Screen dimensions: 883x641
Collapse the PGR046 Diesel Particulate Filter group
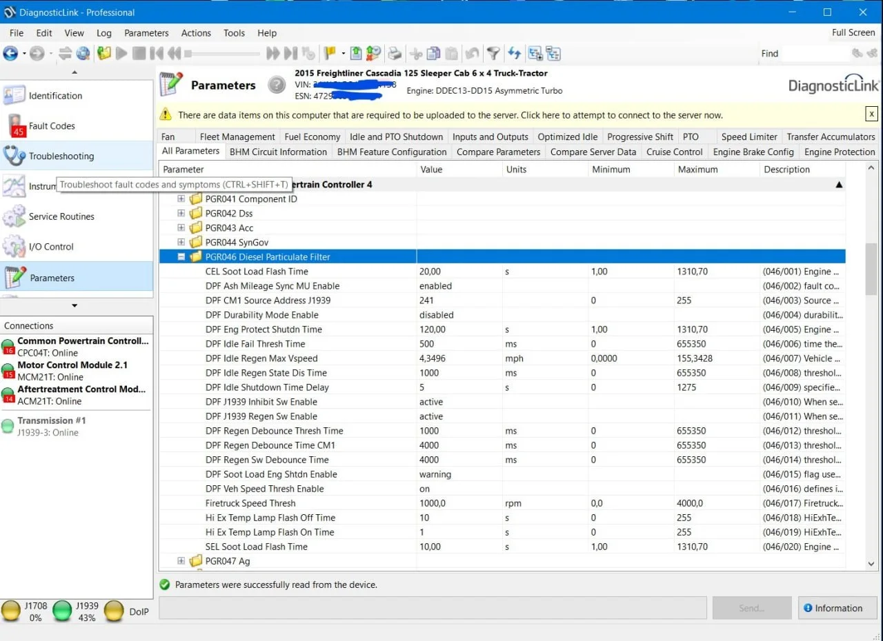(181, 257)
